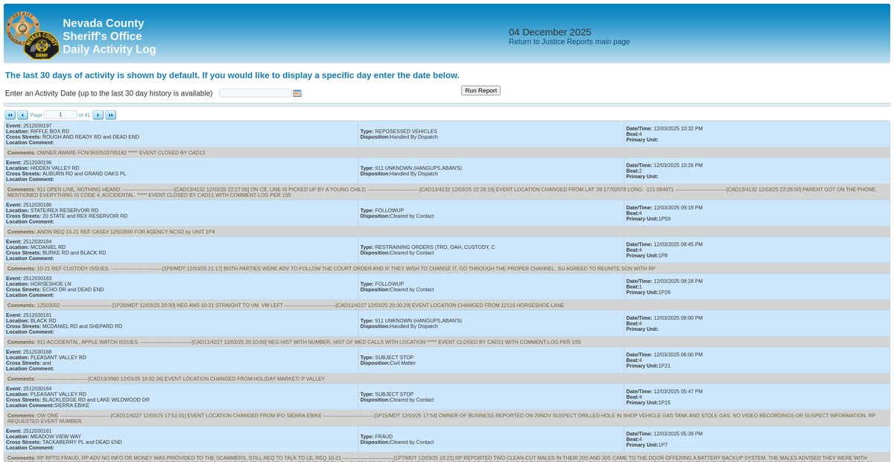
Task: Select event number 2512030168
Action: [37, 351]
